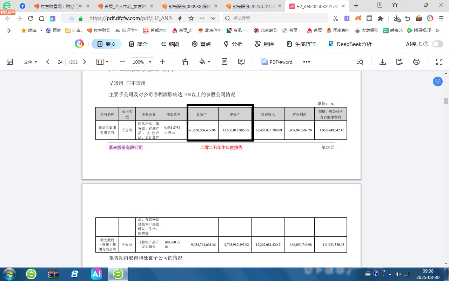449x281 pixels.
Task: Open the notes page icon in PDF toolbar
Action: coord(224,62)
